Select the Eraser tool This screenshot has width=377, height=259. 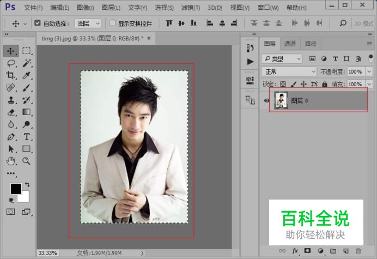(11, 112)
